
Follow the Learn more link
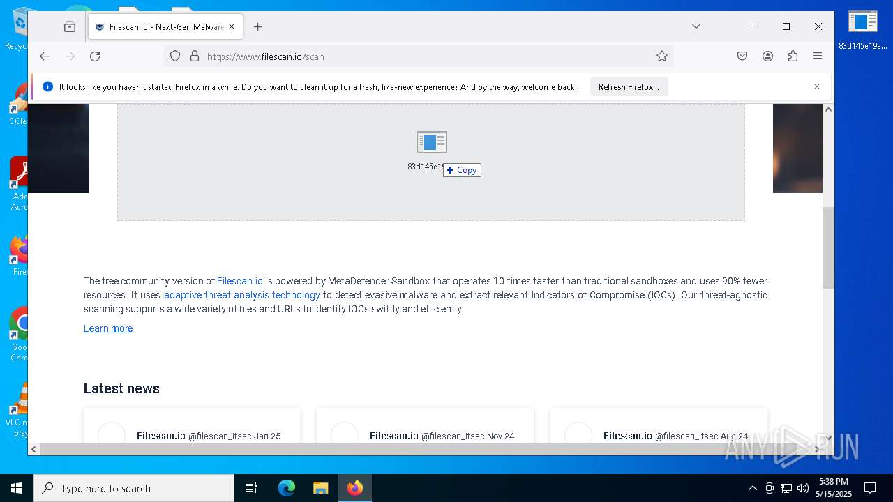coord(108,328)
